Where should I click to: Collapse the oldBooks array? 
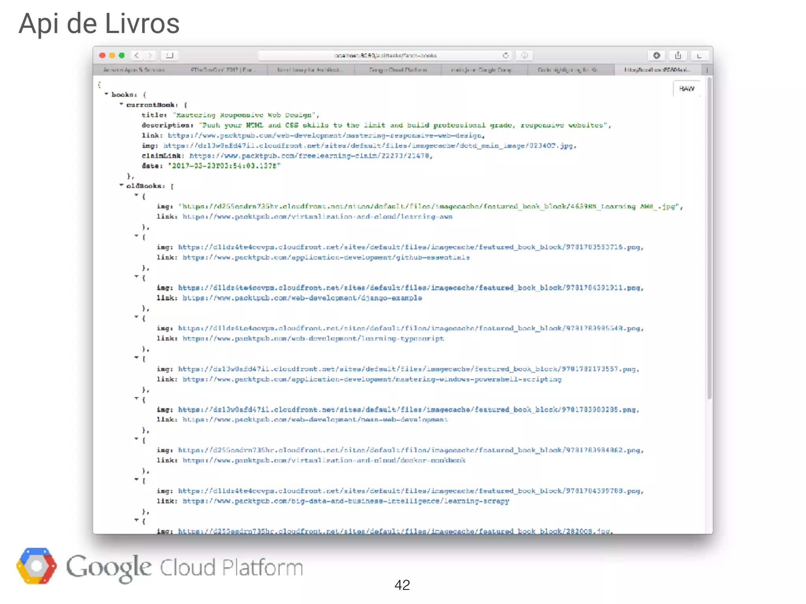click(121, 185)
